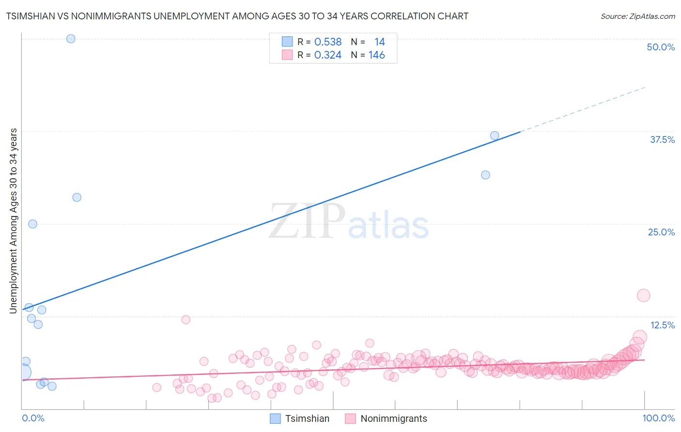The height and width of the screenshot is (432, 681).
Task: Click the blue swatch beside R = 0.538
Action: [x=287, y=42]
